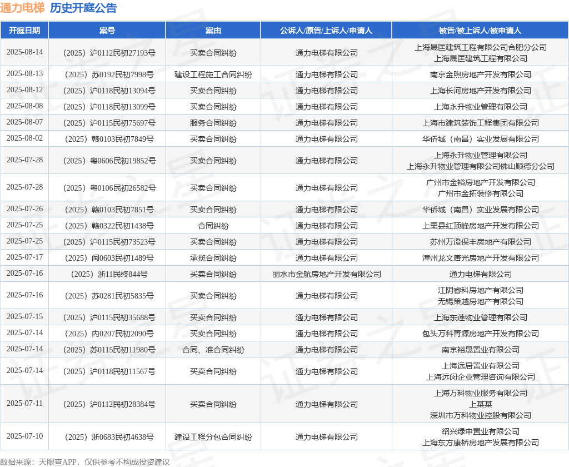Click defendant 苏州万澄保丰房地产有限公司
569x467 pixels.
(x=481, y=242)
